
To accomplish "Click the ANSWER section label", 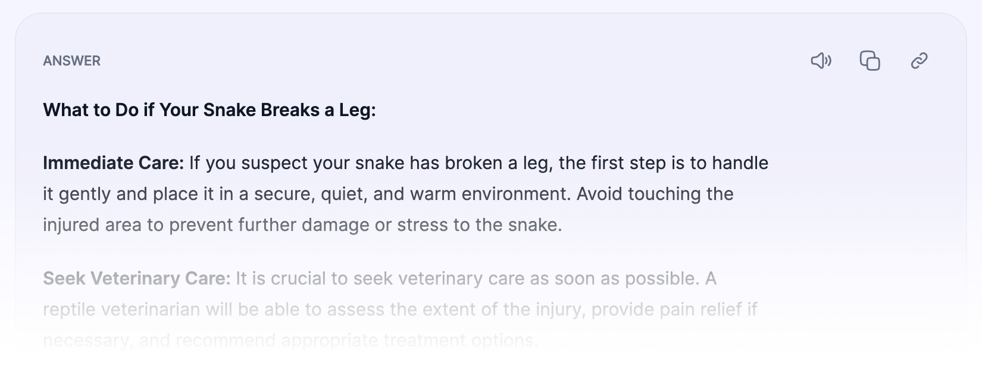I will point(72,61).
